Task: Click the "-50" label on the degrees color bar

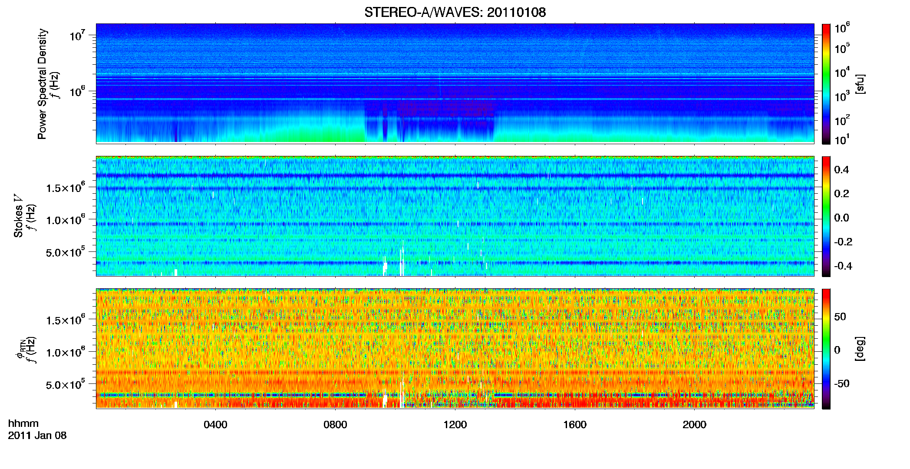Action: (842, 383)
